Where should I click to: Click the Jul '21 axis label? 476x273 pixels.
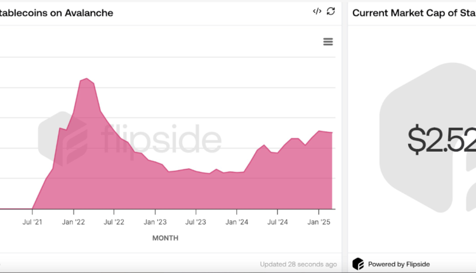click(x=32, y=222)
